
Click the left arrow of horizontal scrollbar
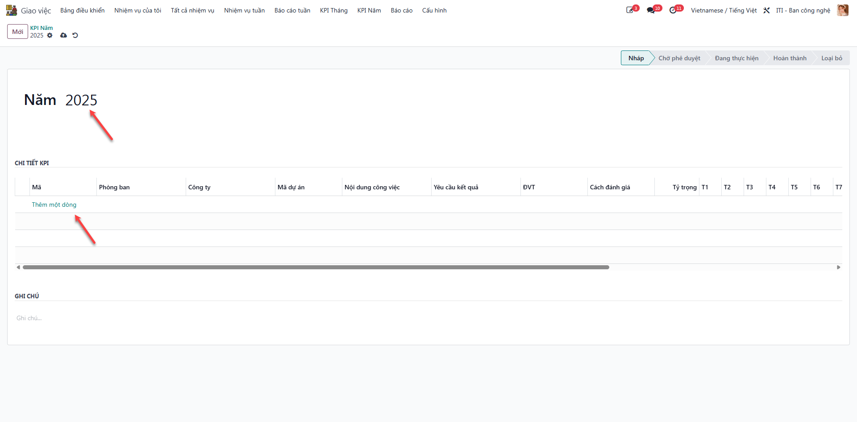(18, 267)
